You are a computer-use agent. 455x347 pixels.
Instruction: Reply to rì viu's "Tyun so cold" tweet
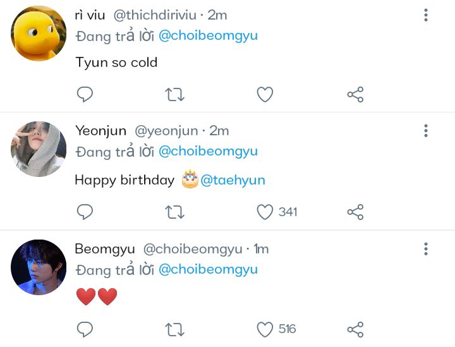85,95
